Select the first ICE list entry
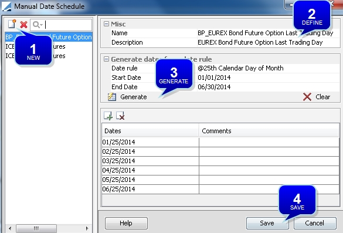The height and width of the screenshot is (233, 343). 49,46
